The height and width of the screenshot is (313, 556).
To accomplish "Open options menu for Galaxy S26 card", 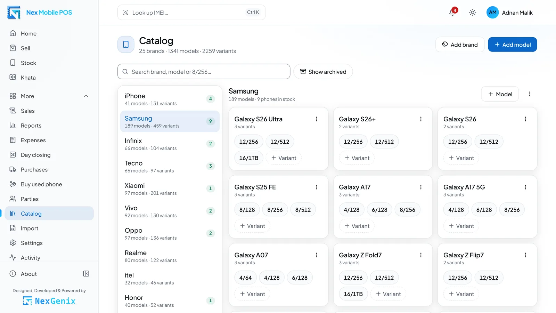I will pyautogui.click(x=525, y=119).
